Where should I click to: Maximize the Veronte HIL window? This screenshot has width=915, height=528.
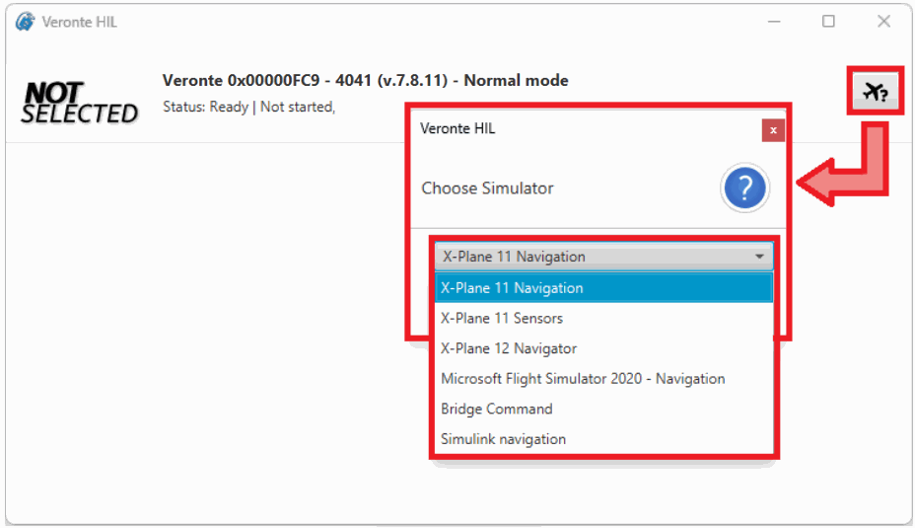828,22
